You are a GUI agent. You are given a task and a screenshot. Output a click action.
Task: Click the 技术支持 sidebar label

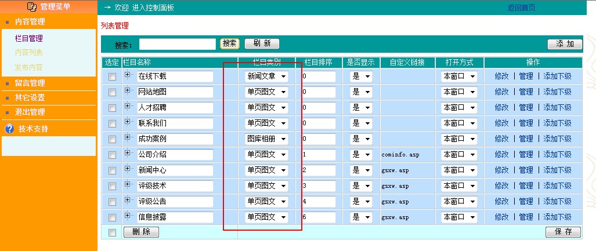click(34, 129)
